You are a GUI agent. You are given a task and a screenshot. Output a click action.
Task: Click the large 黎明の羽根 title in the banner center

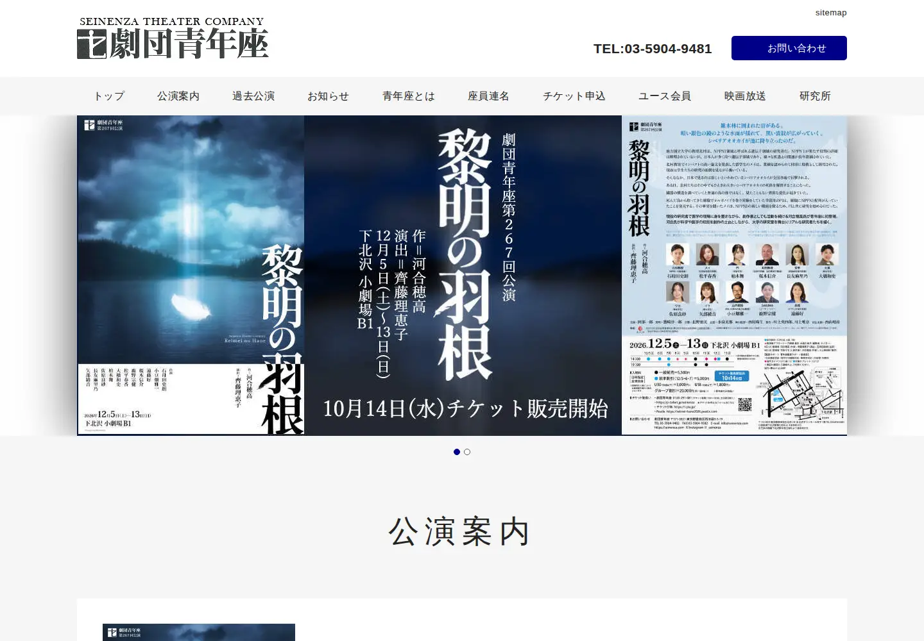[x=465, y=254]
